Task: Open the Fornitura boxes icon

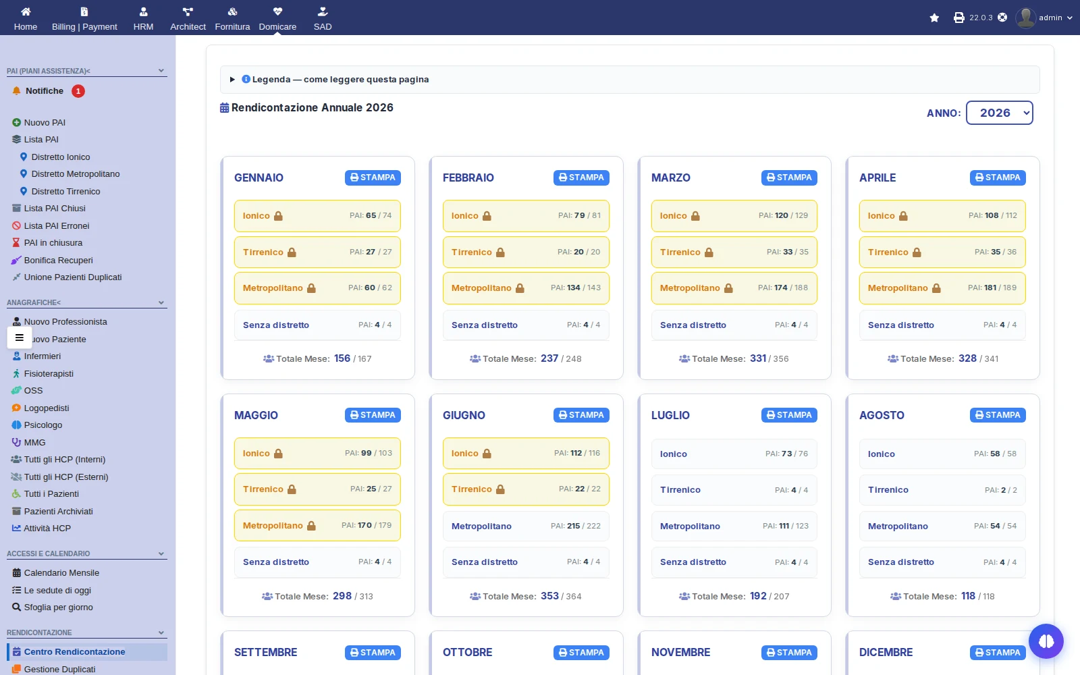Action: tap(232, 11)
